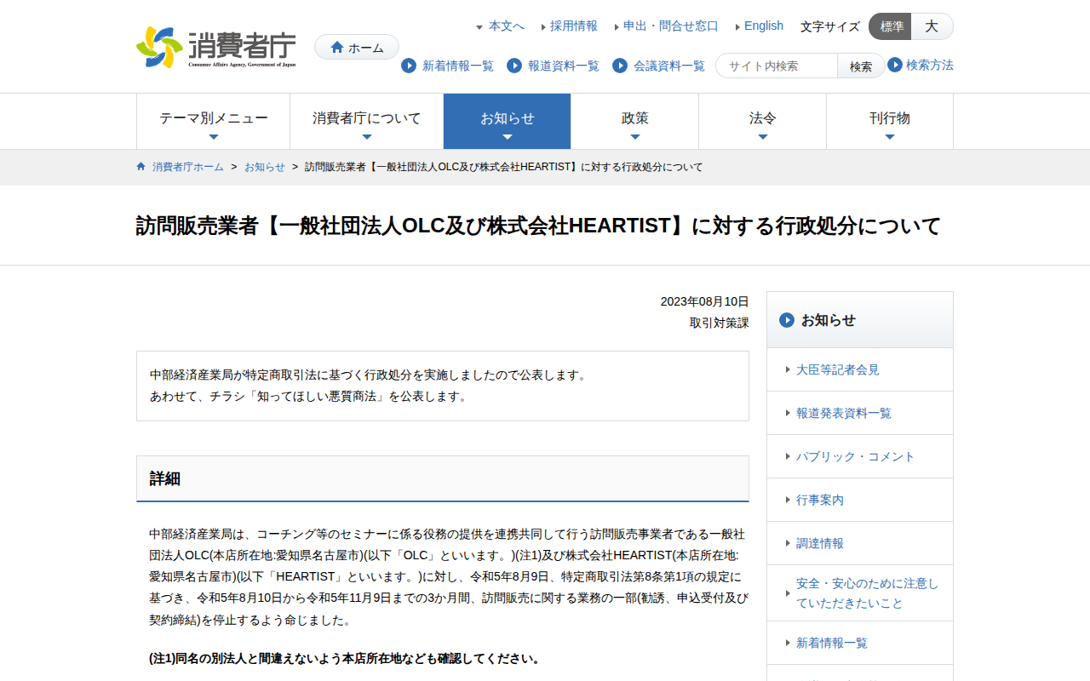Open 申出・問合せ窓口 link
Screen dimensions: 1090x681
coord(671,26)
